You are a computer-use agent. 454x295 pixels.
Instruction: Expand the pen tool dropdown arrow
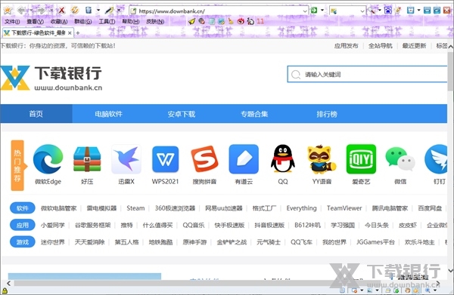click(x=119, y=11)
